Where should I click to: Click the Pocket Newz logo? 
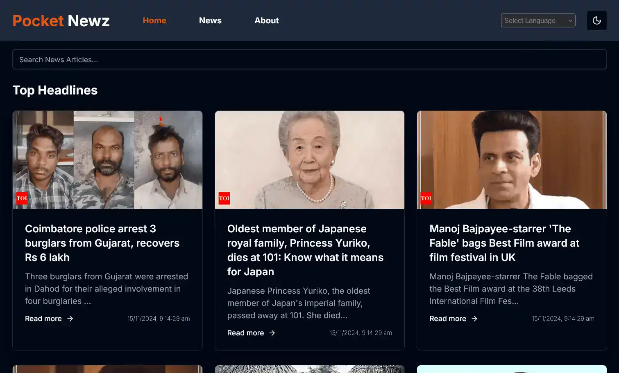pyautogui.click(x=61, y=20)
